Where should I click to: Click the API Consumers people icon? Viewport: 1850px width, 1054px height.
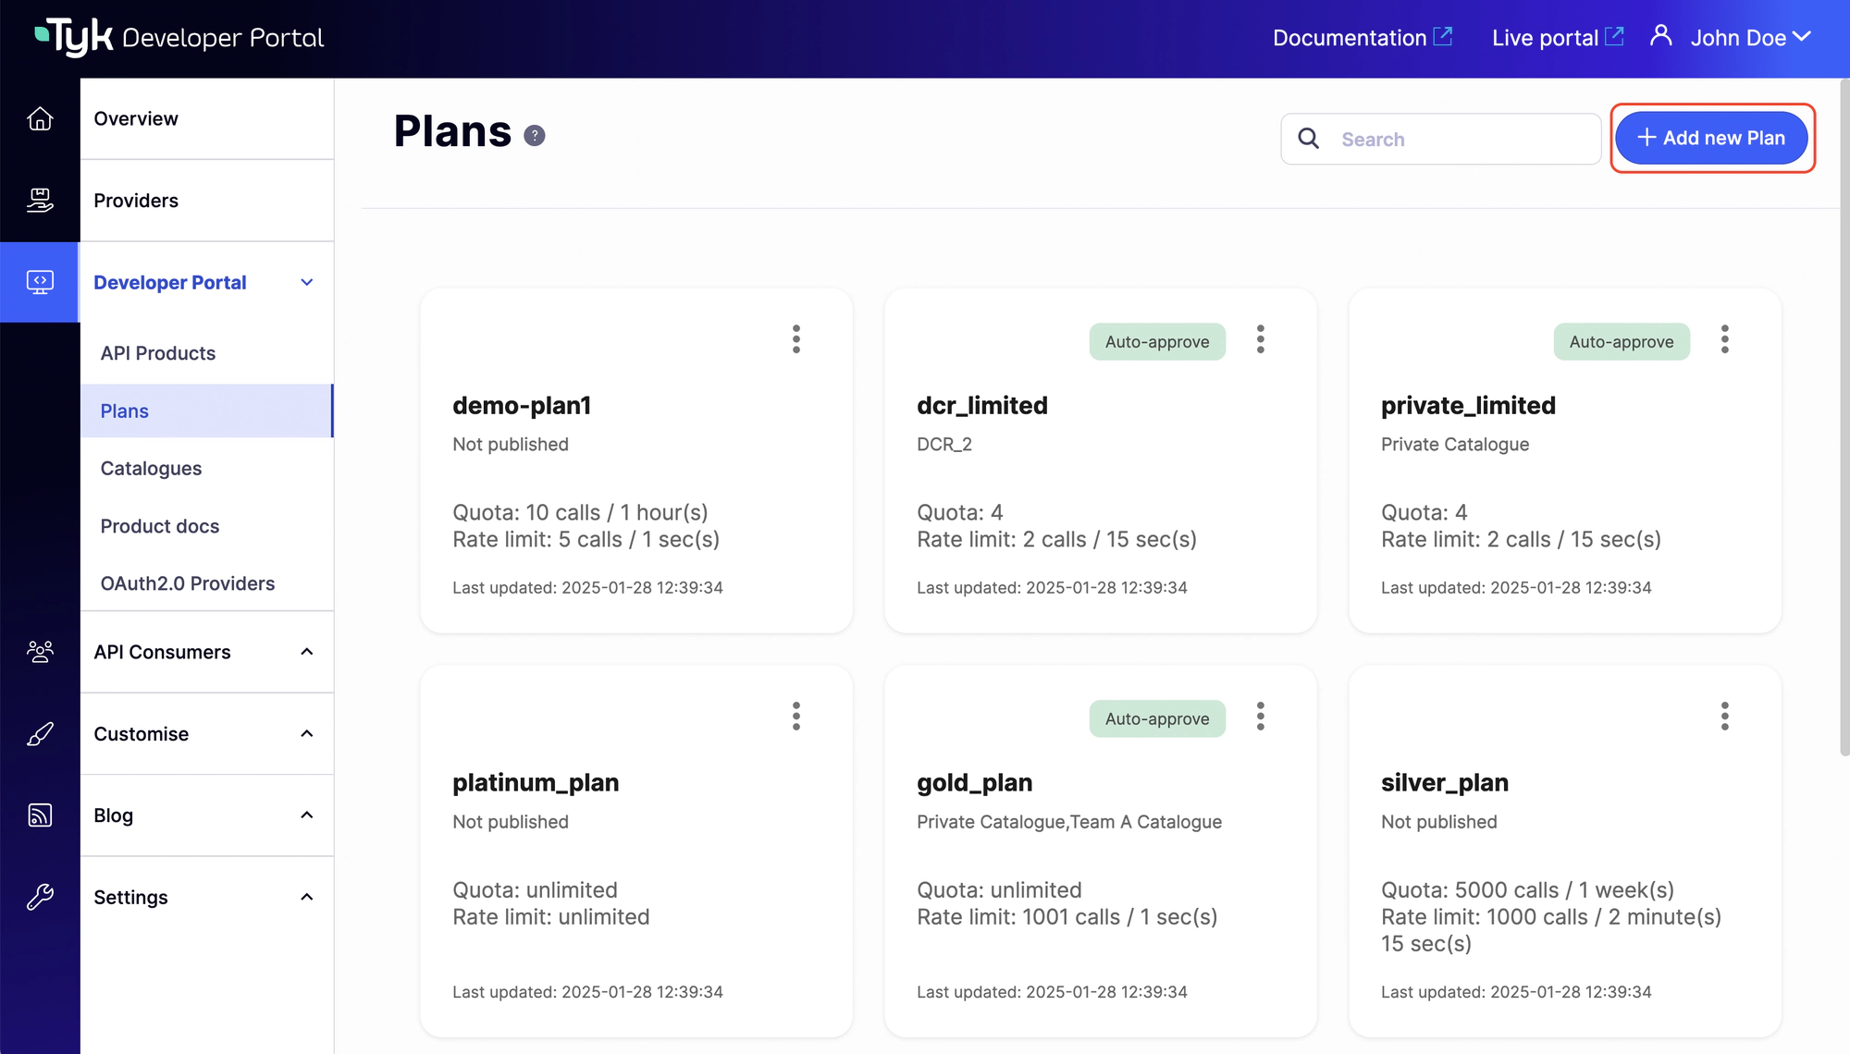(x=40, y=652)
